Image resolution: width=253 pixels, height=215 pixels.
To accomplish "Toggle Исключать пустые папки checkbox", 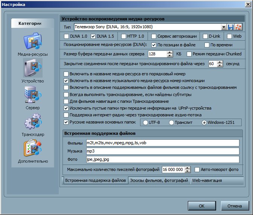I will [x=66, y=108].
